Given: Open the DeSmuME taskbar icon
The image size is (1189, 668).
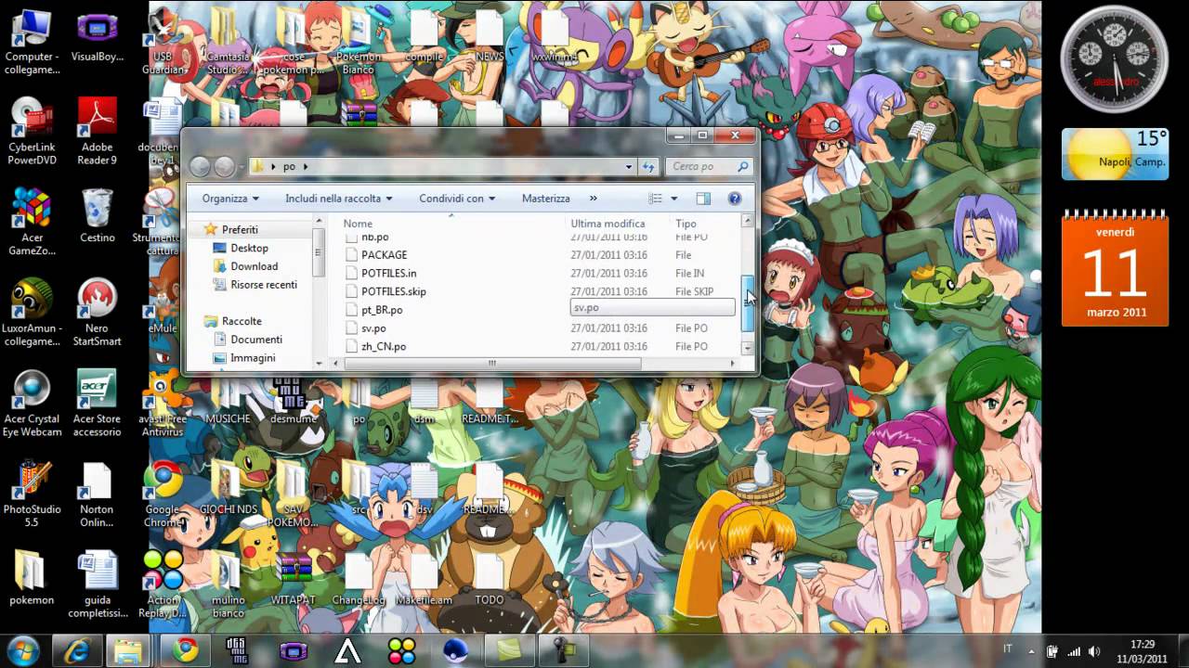Looking at the screenshot, I should click(x=239, y=651).
